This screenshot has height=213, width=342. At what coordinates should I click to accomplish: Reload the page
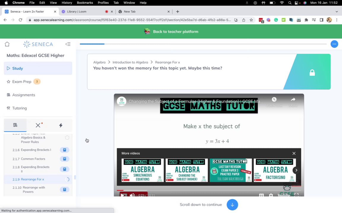(20, 20)
